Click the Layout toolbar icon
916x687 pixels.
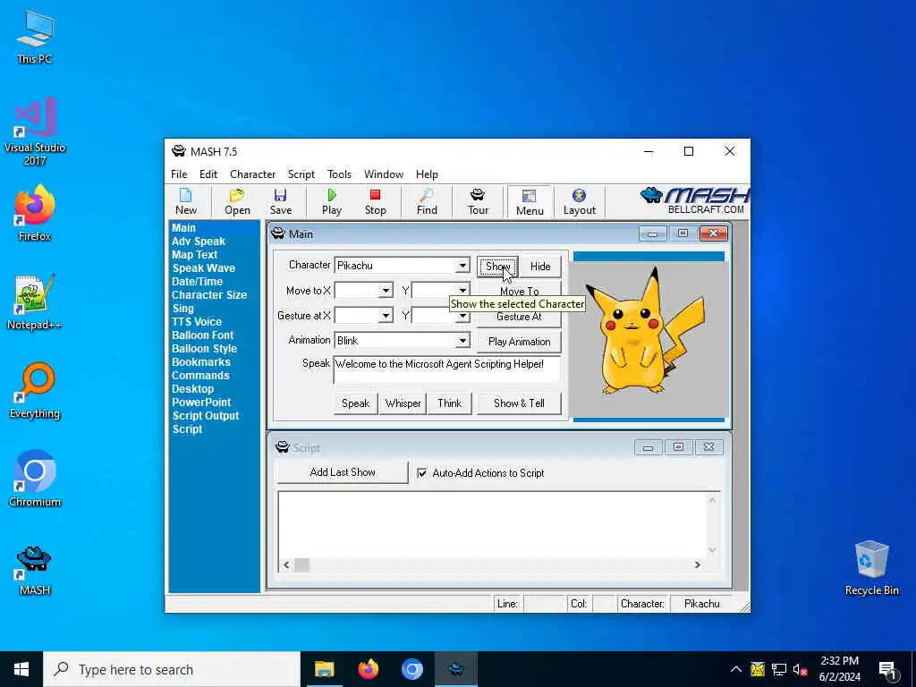click(579, 201)
